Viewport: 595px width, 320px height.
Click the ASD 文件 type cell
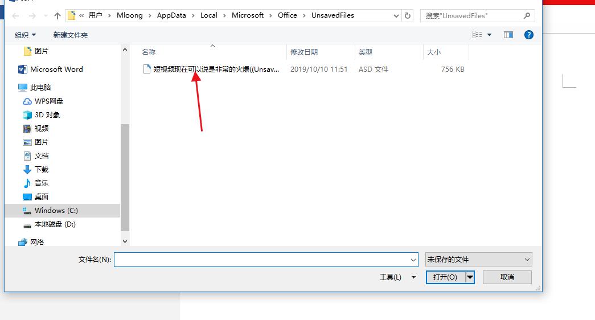pyautogui.click(x=374, y=69)
